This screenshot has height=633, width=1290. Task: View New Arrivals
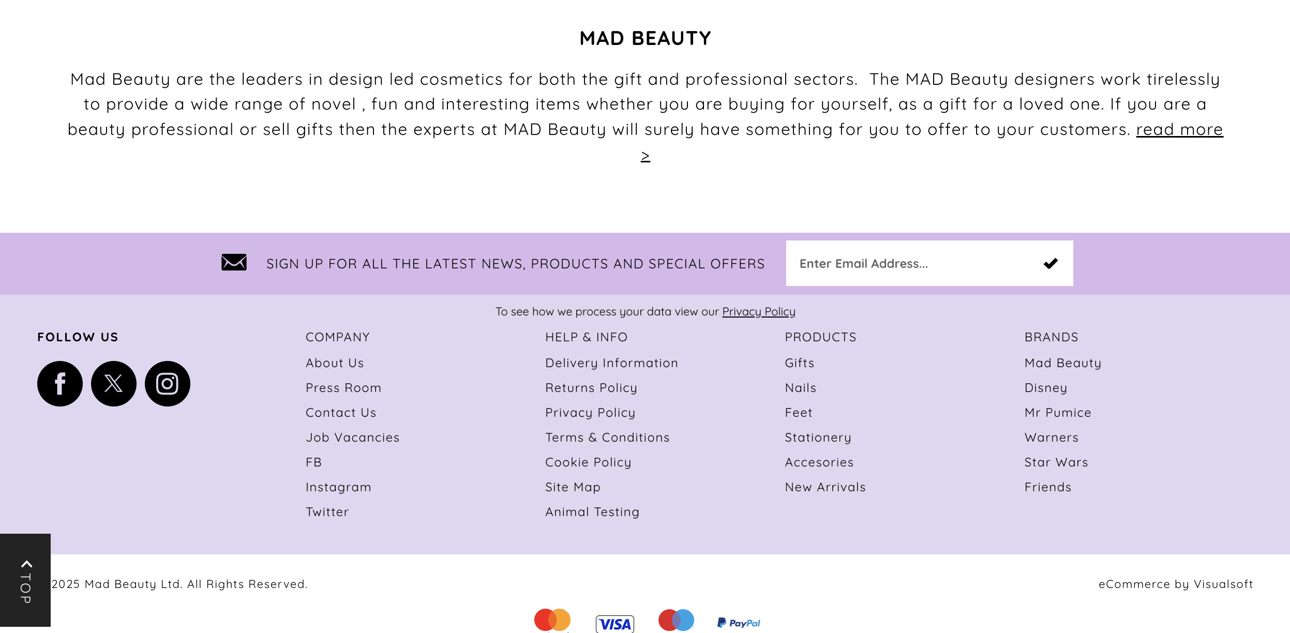click(x=826, y=487)
